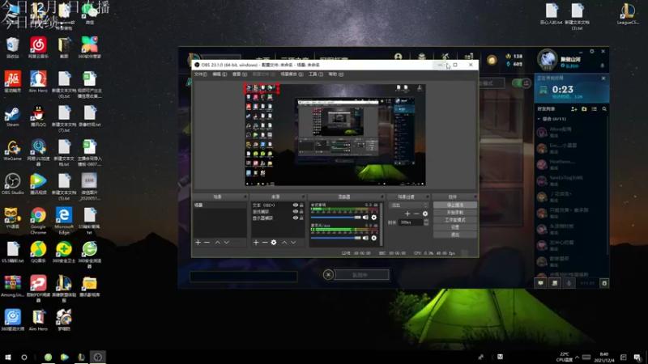Open source properties gear in Sources panel
Viewport: 648px width, 364px height.
274,242
